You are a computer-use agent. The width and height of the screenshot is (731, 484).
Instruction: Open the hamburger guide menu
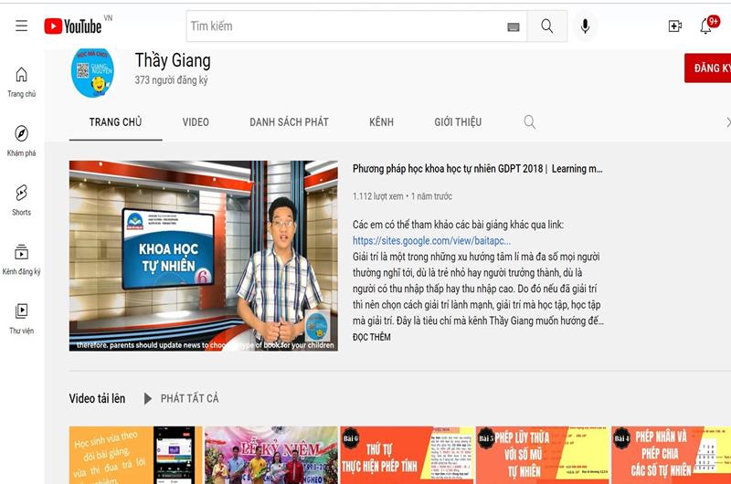coord(21,26)
